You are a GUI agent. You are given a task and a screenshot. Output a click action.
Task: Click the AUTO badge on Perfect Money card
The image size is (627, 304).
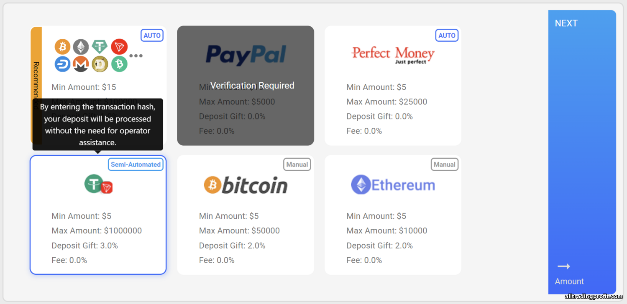pos(447,35)
